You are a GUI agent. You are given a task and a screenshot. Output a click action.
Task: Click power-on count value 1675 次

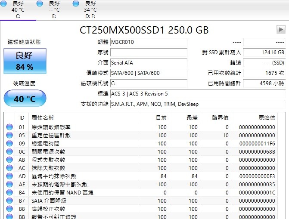tap(264, 73)
